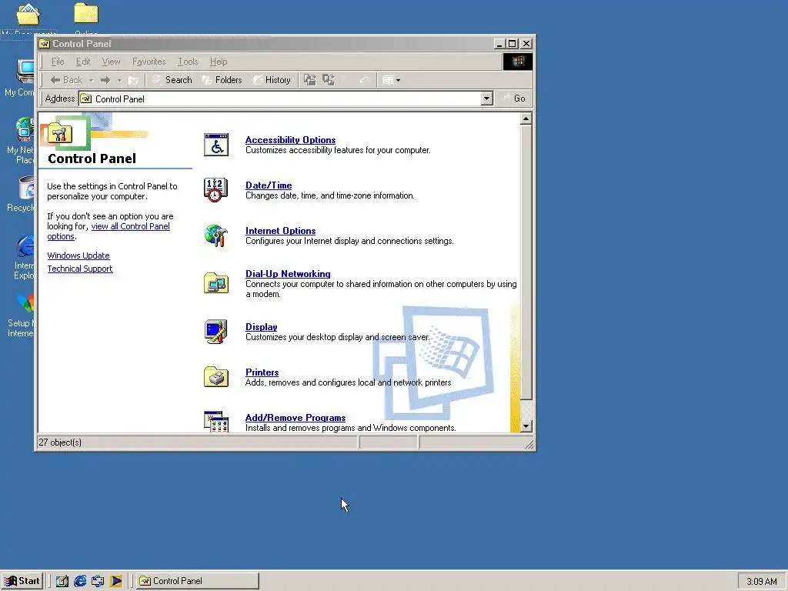Click the Online Services desktop folder icon
The height and width of the screenshot is (591, 788).
click(86, 14)
